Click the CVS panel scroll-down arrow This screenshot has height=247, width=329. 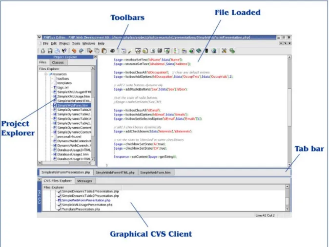[287, 209]
